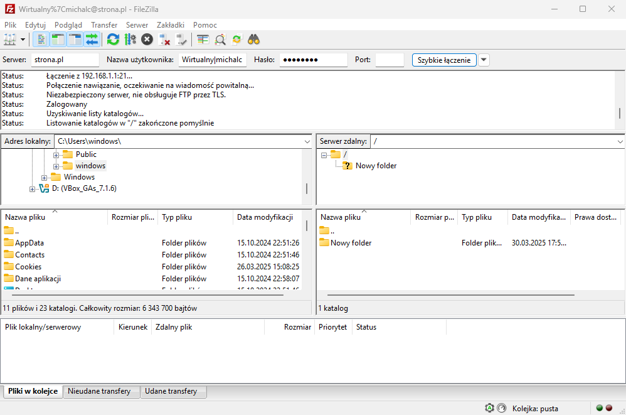Sort local files by Typ pliku

(195, 217)
